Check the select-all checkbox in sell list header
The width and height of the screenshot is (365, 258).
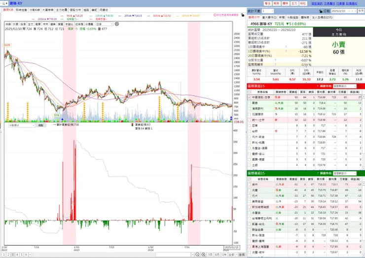(x=249, y=179)
